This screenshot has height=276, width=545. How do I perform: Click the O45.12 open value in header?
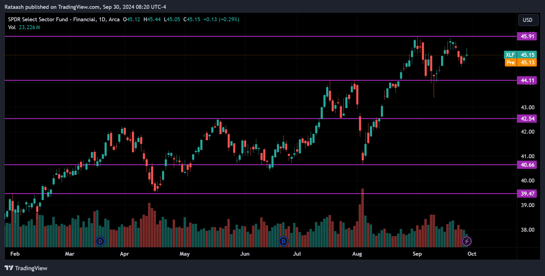click(132, 19)
